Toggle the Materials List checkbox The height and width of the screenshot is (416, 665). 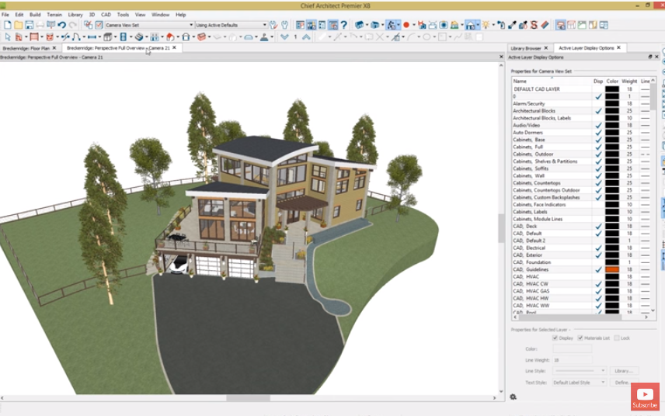[580, 338]
